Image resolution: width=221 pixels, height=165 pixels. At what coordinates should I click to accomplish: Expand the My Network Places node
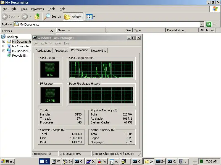[x=4, y=51]
